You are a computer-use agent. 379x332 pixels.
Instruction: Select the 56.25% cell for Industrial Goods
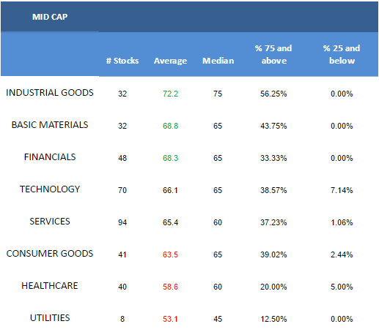click(273, 94)
